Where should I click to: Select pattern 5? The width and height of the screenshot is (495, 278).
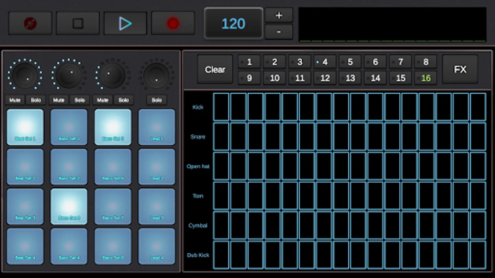[350, 62]
